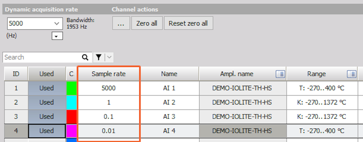Open the channel filter funnel icon
Screen dimensions: 363x142
[x=99, y=57]
